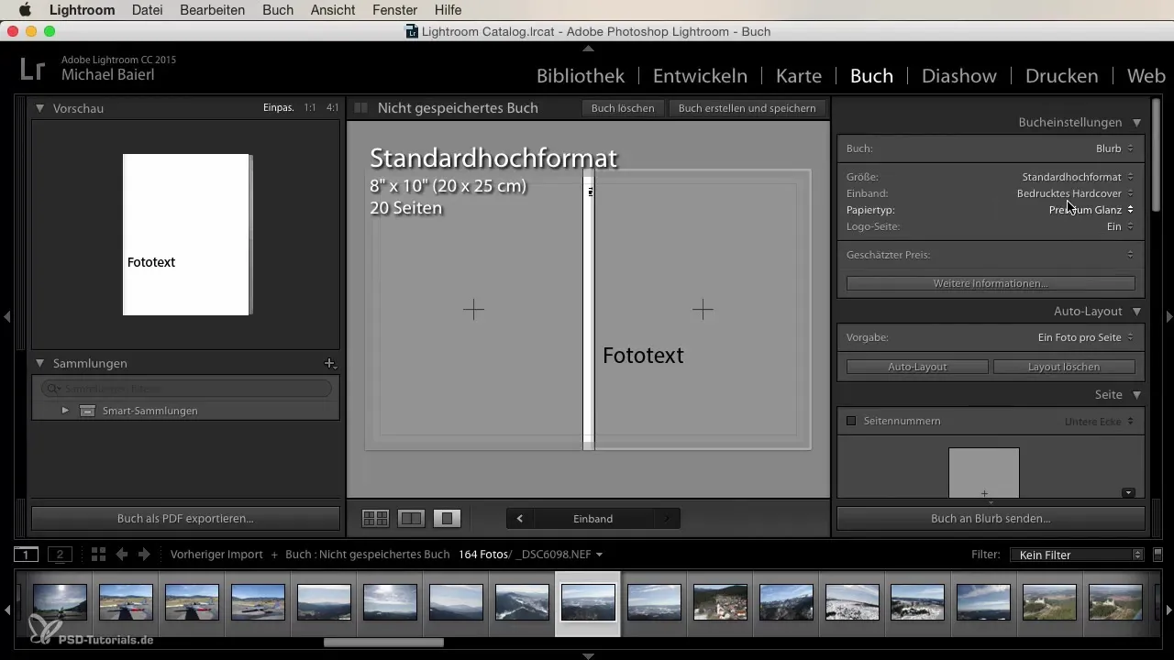Open the Buch Blurb dropdown
This screenshot has height=660, width=1174.
(1114, 148)
